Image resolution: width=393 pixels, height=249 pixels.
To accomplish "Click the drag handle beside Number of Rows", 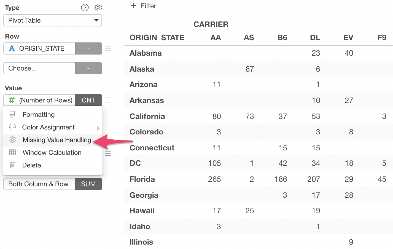I will coord(108,100).
